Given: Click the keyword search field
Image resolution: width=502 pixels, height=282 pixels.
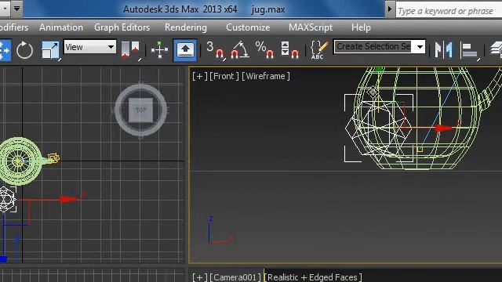Looking at the screenshot, I should [x=449, y=11].
